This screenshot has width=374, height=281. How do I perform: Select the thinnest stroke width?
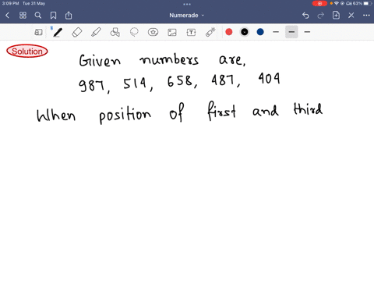tap(276, 32)
